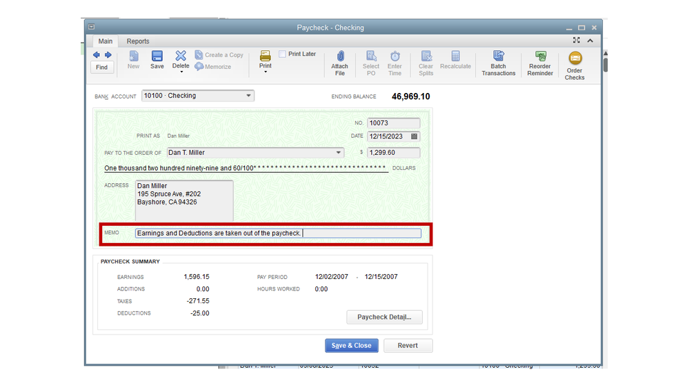The width and height of the screenshot is (689, 387).
Task: Open the Bank Account dropdown
Action: point(249,96)
